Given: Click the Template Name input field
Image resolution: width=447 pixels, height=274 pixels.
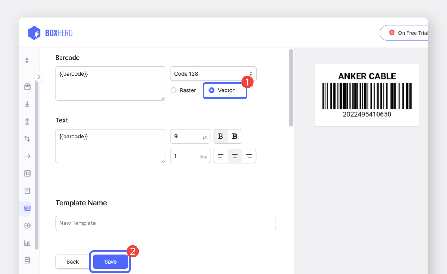Looking at the screenshot, I should [165, 223].
